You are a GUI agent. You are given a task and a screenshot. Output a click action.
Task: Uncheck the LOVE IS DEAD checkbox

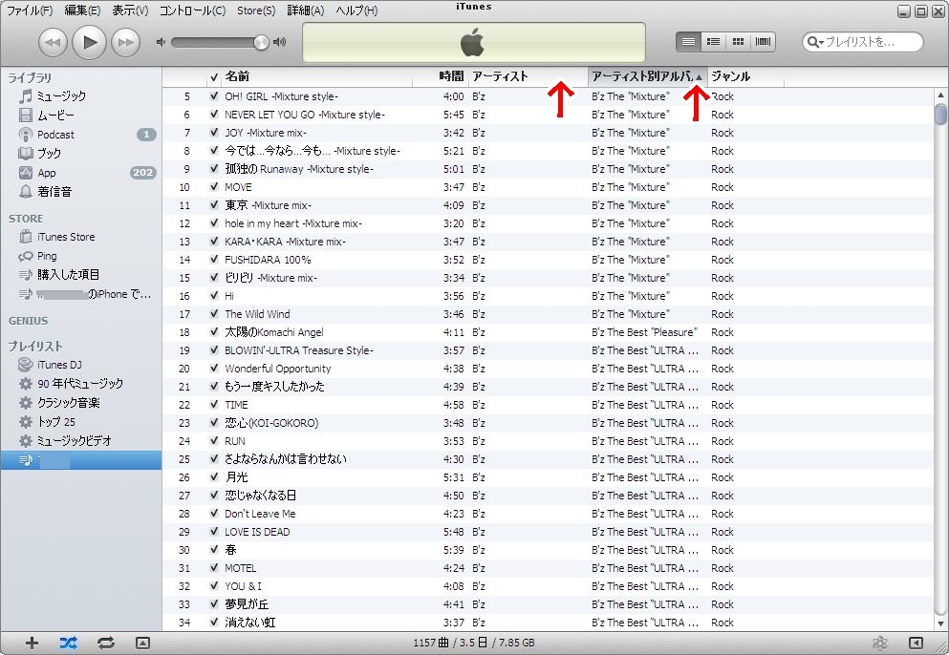pos(214,532)
